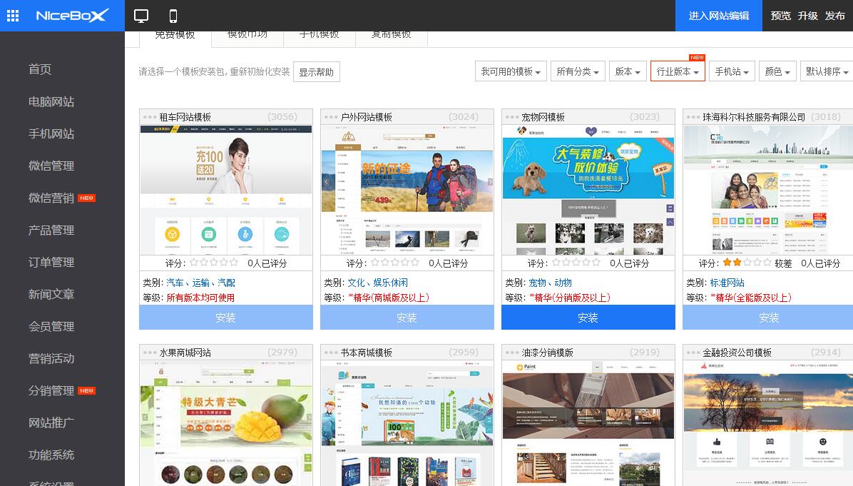Click category link 宠物
Screen dimensions: 853x486
tap(537, 283)
